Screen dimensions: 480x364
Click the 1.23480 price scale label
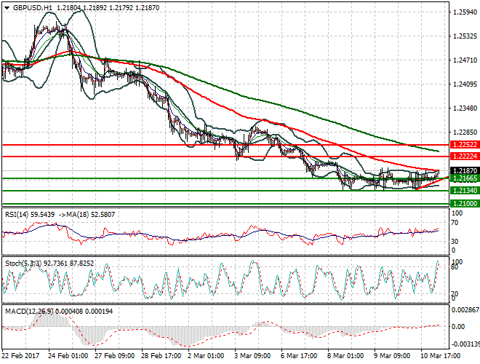point(464,108)
